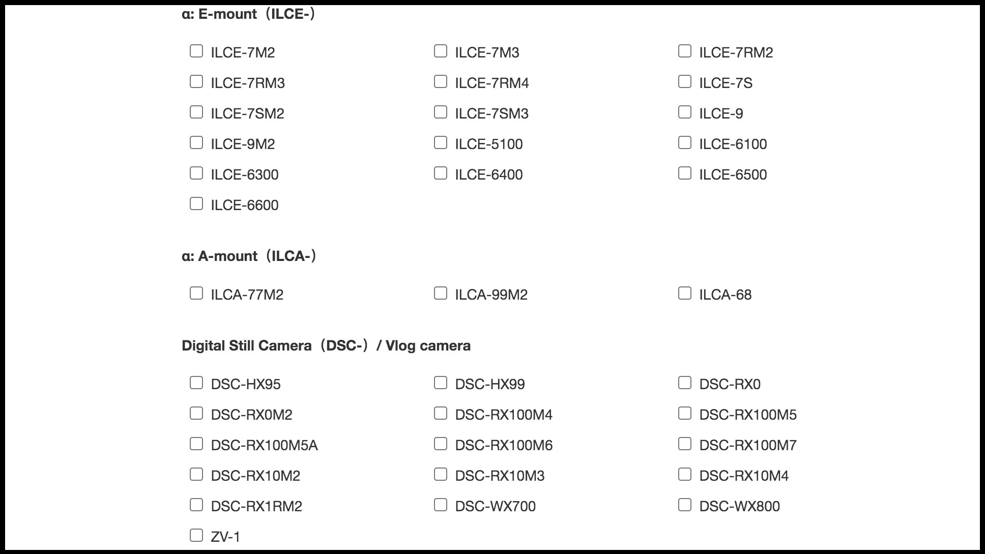Image resolution: width=985 pixels, height=554 pixels.
Task: Check the ILCE-9M2 option
Action: pos(196,142)
